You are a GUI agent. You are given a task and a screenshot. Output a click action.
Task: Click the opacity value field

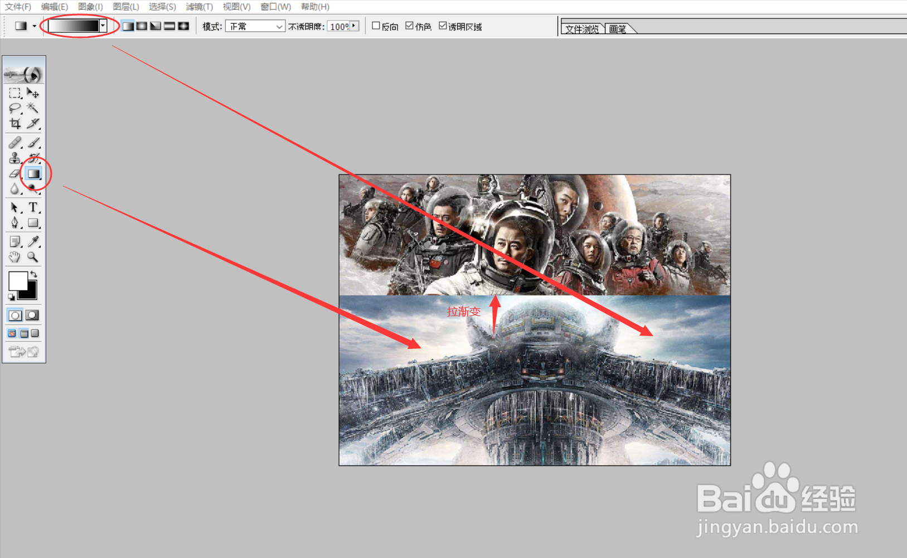[338, 26]
